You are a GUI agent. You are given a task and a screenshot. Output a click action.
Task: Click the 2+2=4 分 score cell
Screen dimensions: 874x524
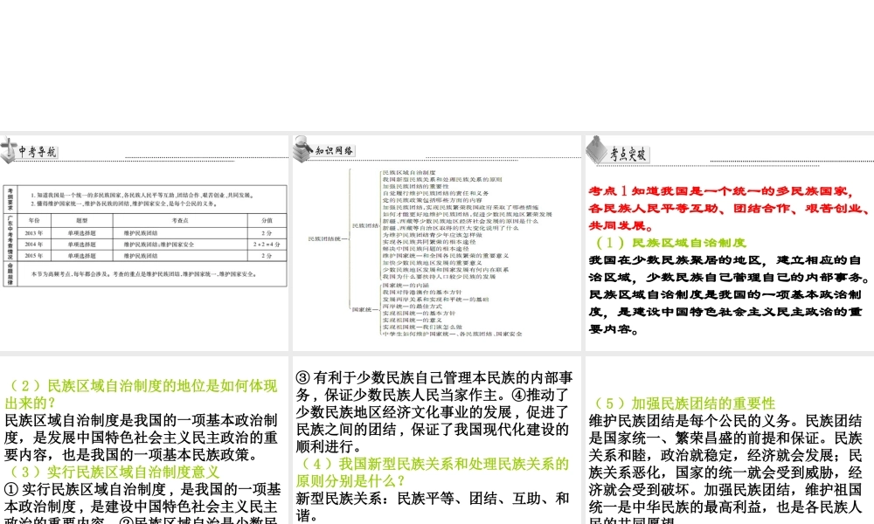coord(267,245)
